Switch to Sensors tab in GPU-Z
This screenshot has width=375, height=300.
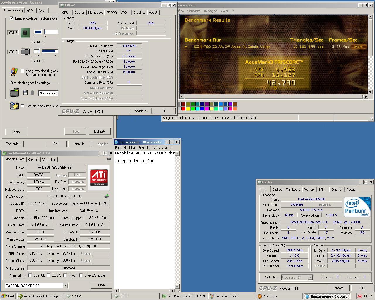point(33,159)
